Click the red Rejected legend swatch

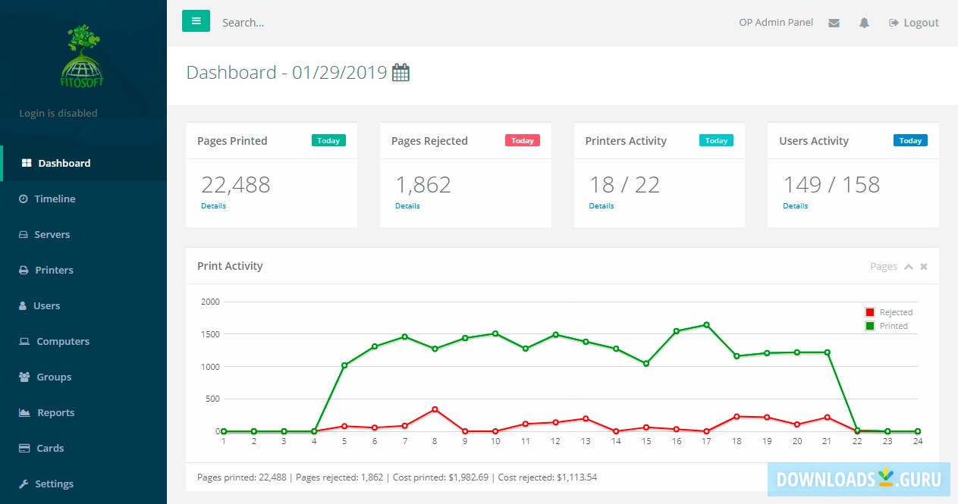tap(870, 312)
